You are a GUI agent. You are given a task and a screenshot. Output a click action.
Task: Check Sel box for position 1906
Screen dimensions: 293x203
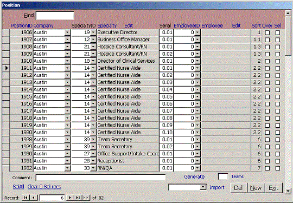[278, 32]
